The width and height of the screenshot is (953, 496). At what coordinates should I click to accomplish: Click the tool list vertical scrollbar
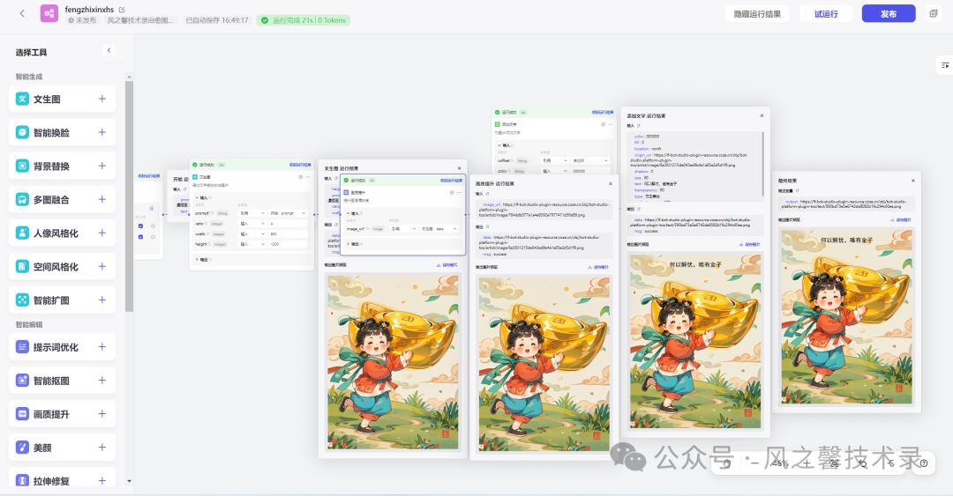(129, 195)
